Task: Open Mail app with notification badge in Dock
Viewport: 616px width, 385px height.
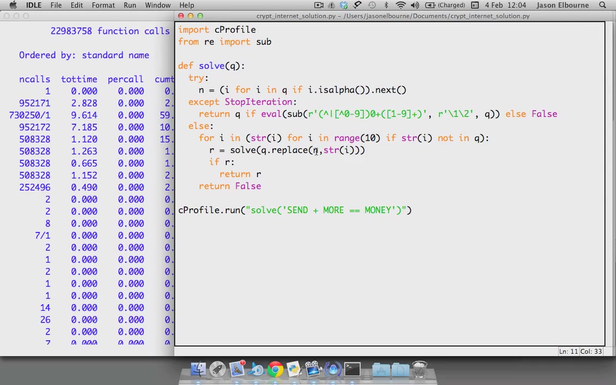Action: 237,369
